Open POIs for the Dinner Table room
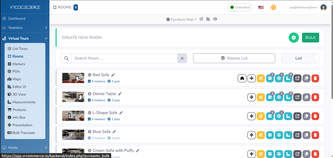Screen dimensions: 333x158 [279, 97]
